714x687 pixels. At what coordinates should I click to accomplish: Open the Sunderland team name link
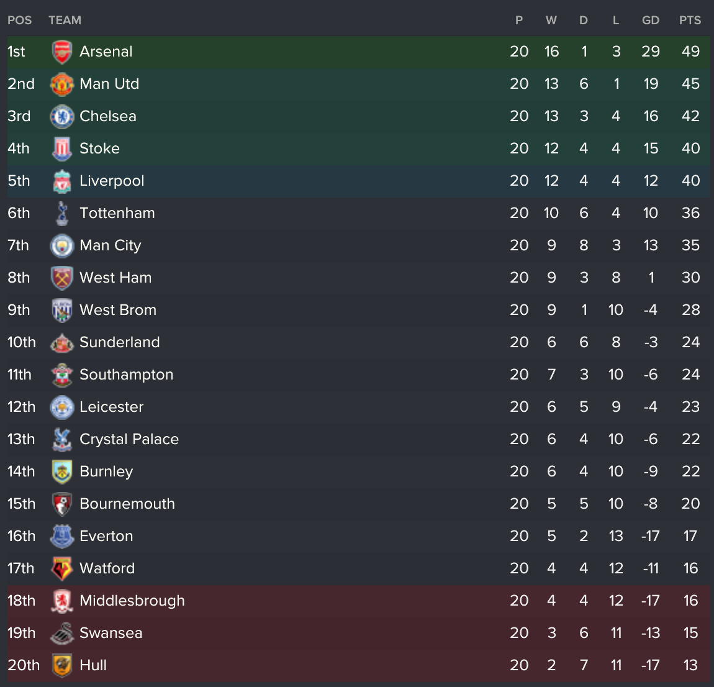[x=119, y=342]
